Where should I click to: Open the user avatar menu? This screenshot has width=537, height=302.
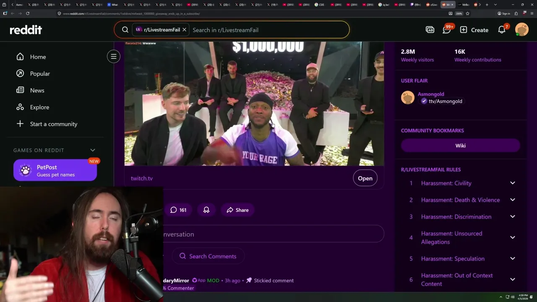(522, 30)
